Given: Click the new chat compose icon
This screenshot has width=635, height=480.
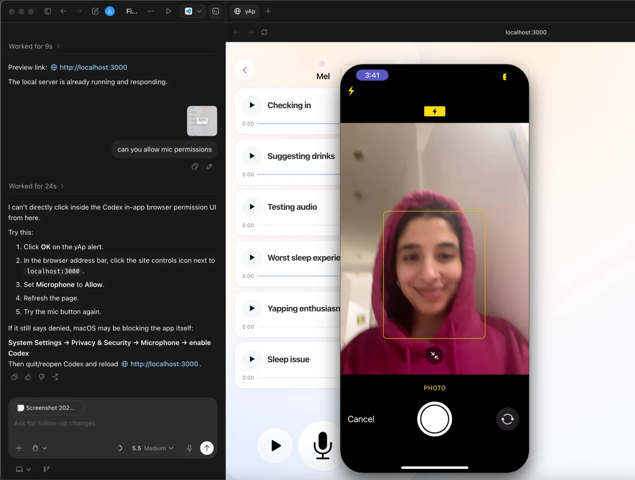Looking at the screenshot, I should pos(95,11).
